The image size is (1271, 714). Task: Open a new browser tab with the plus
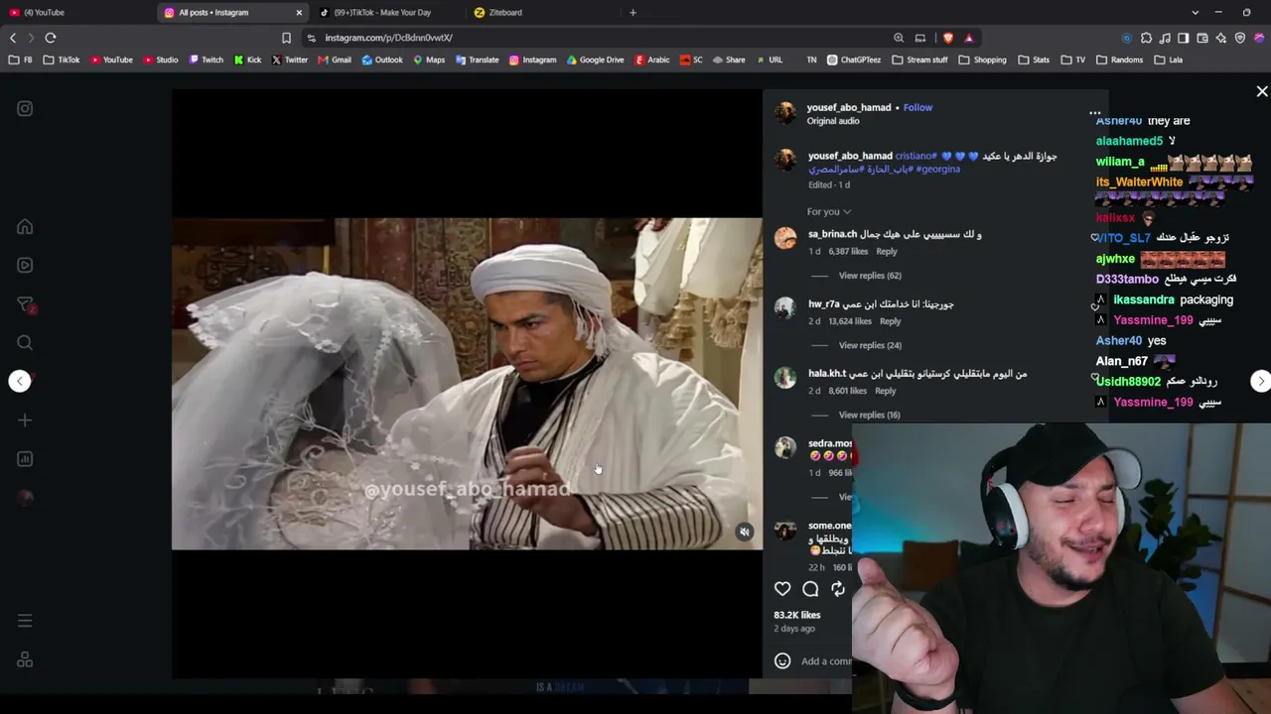(633, 12)
